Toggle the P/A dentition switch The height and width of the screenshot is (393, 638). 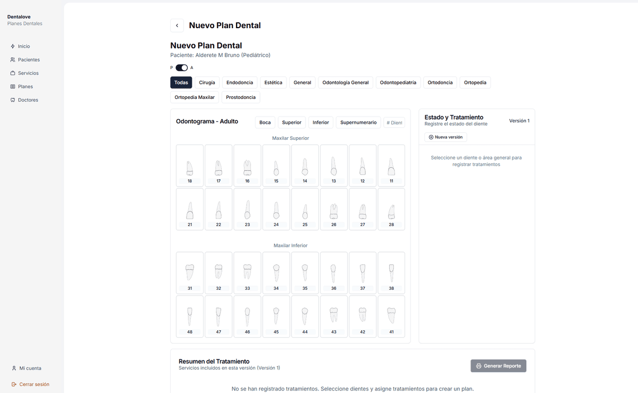coord(182,68)
